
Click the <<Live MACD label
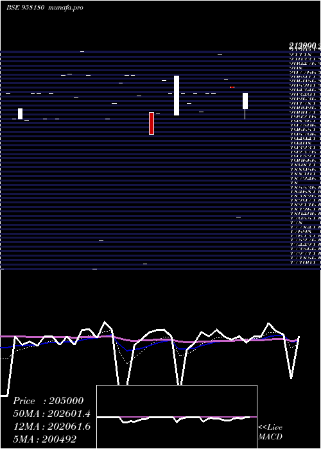click(270, 432)
